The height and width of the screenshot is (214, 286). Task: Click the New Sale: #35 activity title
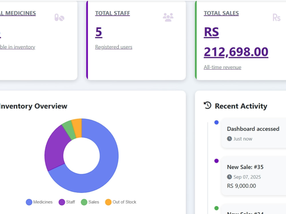click(245, 167)
